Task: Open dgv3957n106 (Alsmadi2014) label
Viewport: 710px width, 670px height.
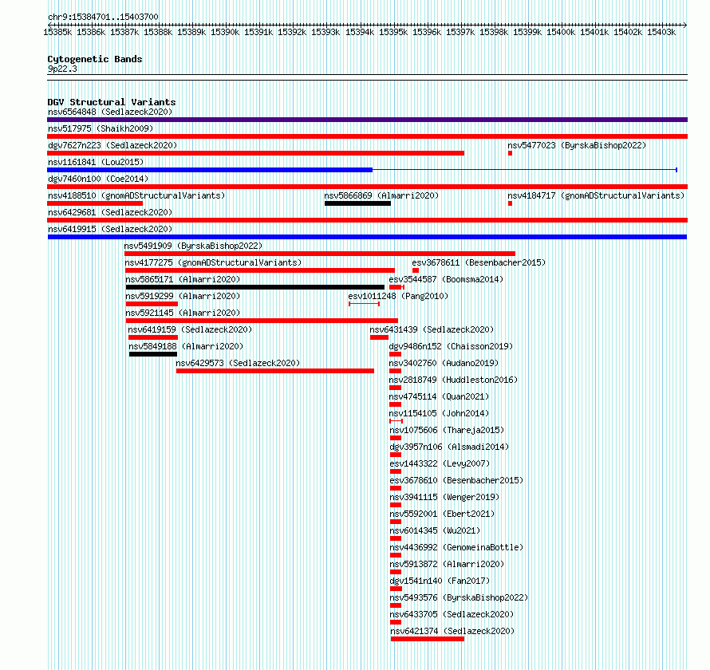Action: (x=449, y=447)
